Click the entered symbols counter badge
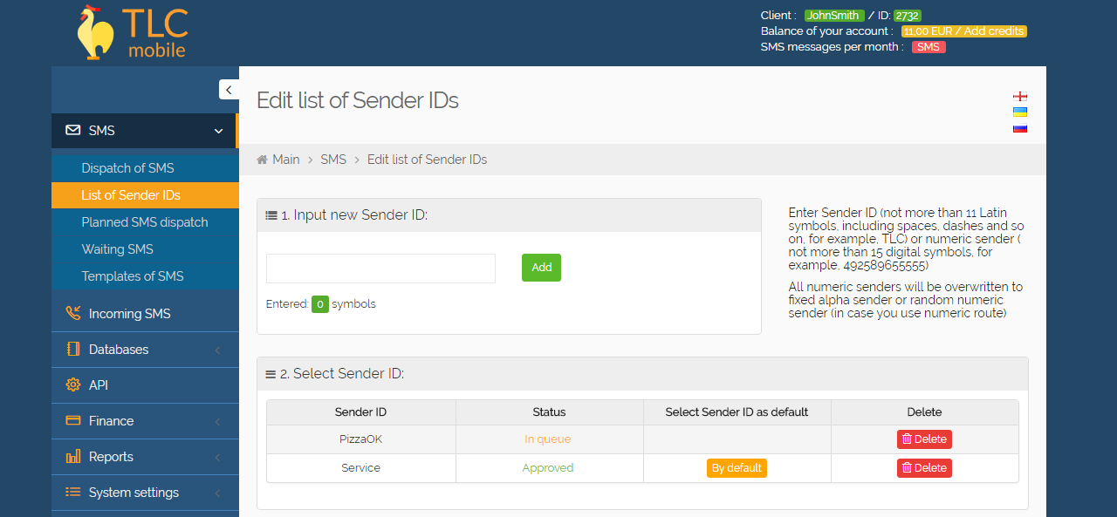 tap(320, 304)
